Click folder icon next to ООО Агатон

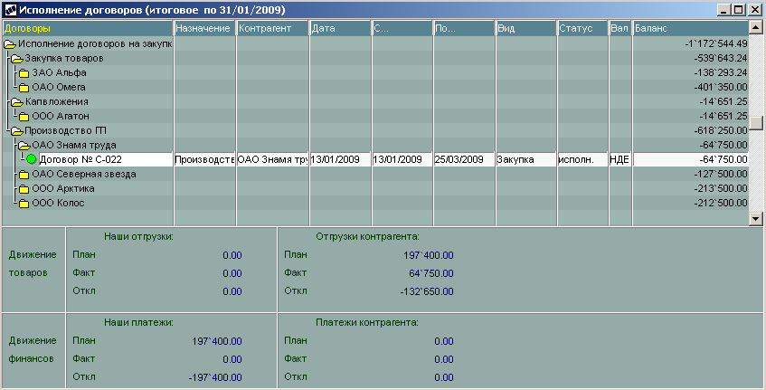24,117
